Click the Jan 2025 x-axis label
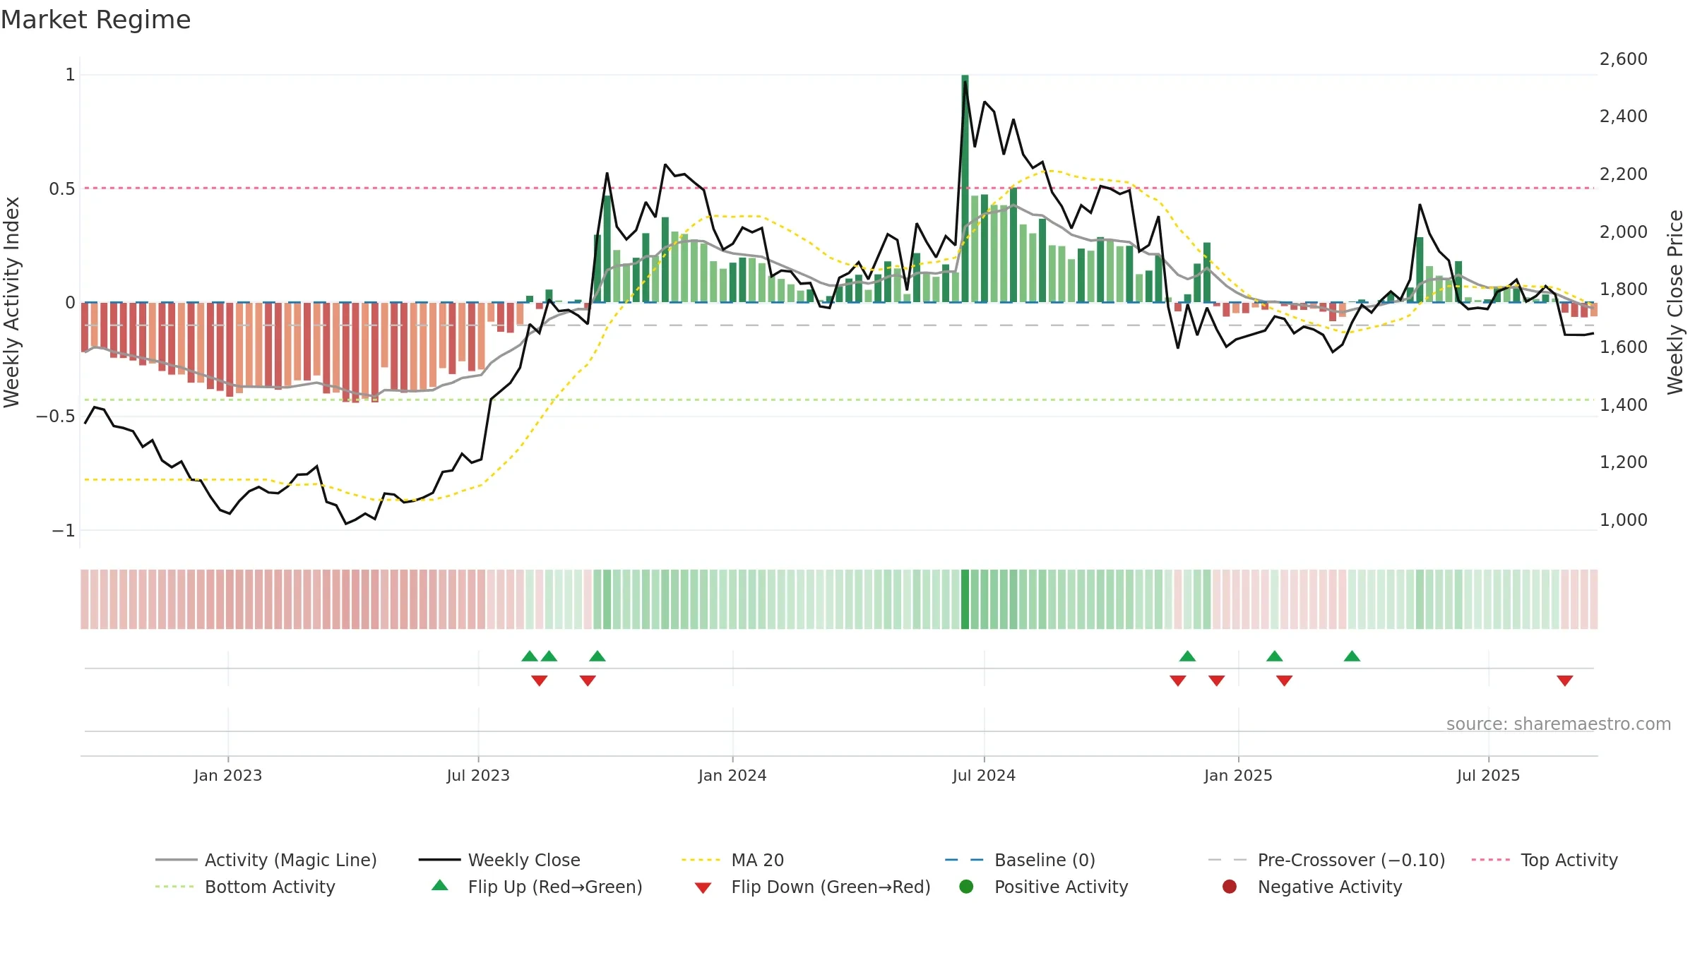1695x953 pixels. pos(1238,775)
